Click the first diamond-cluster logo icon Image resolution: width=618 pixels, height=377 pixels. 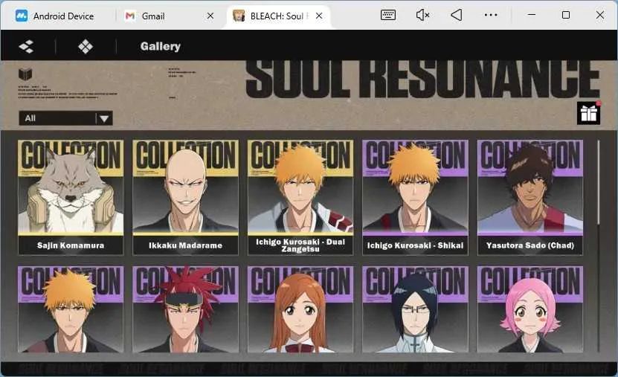tap(27, 47)
